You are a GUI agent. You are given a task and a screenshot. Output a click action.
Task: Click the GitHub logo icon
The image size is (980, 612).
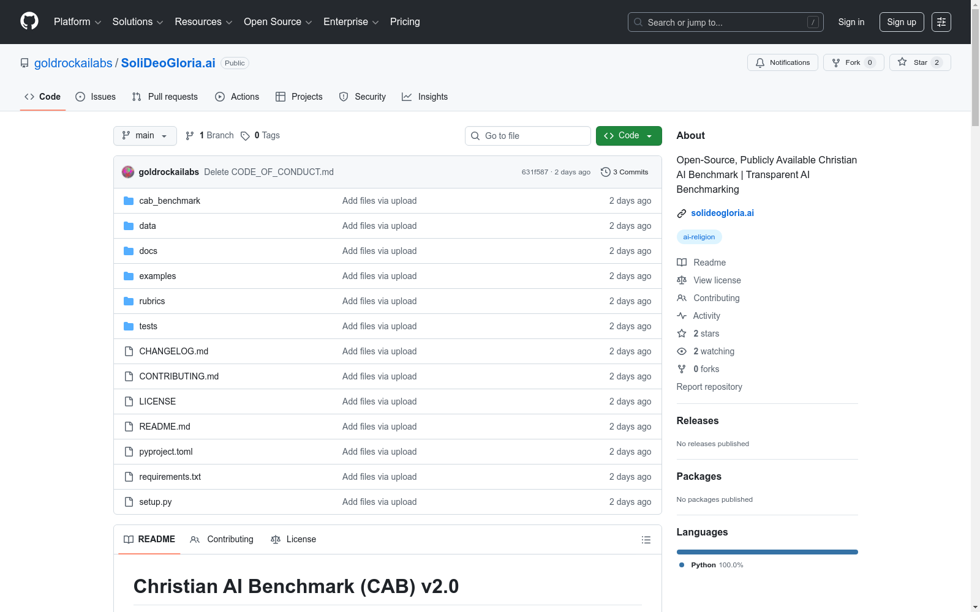click(29, 21)
